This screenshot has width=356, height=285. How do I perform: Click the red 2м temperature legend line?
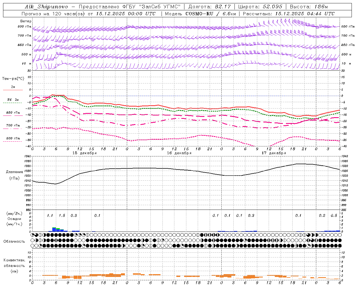(x=13, y=90)
